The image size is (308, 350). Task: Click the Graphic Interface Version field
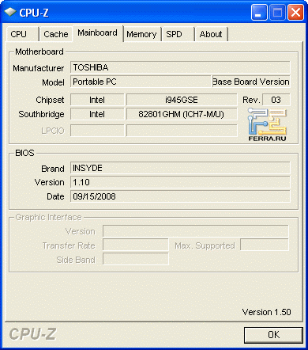click(x=196, y=231)
